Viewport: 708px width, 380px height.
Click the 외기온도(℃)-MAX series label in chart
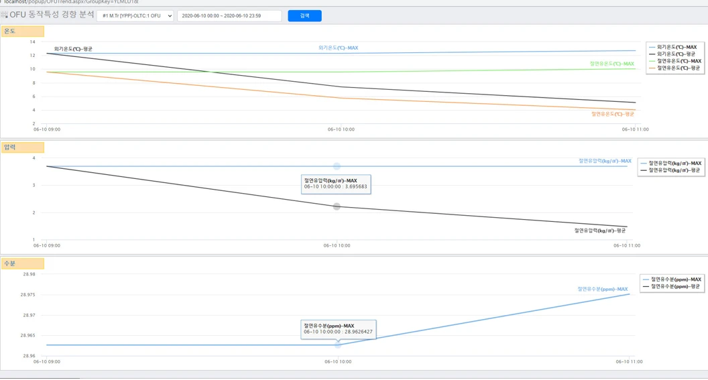[338, 48]
